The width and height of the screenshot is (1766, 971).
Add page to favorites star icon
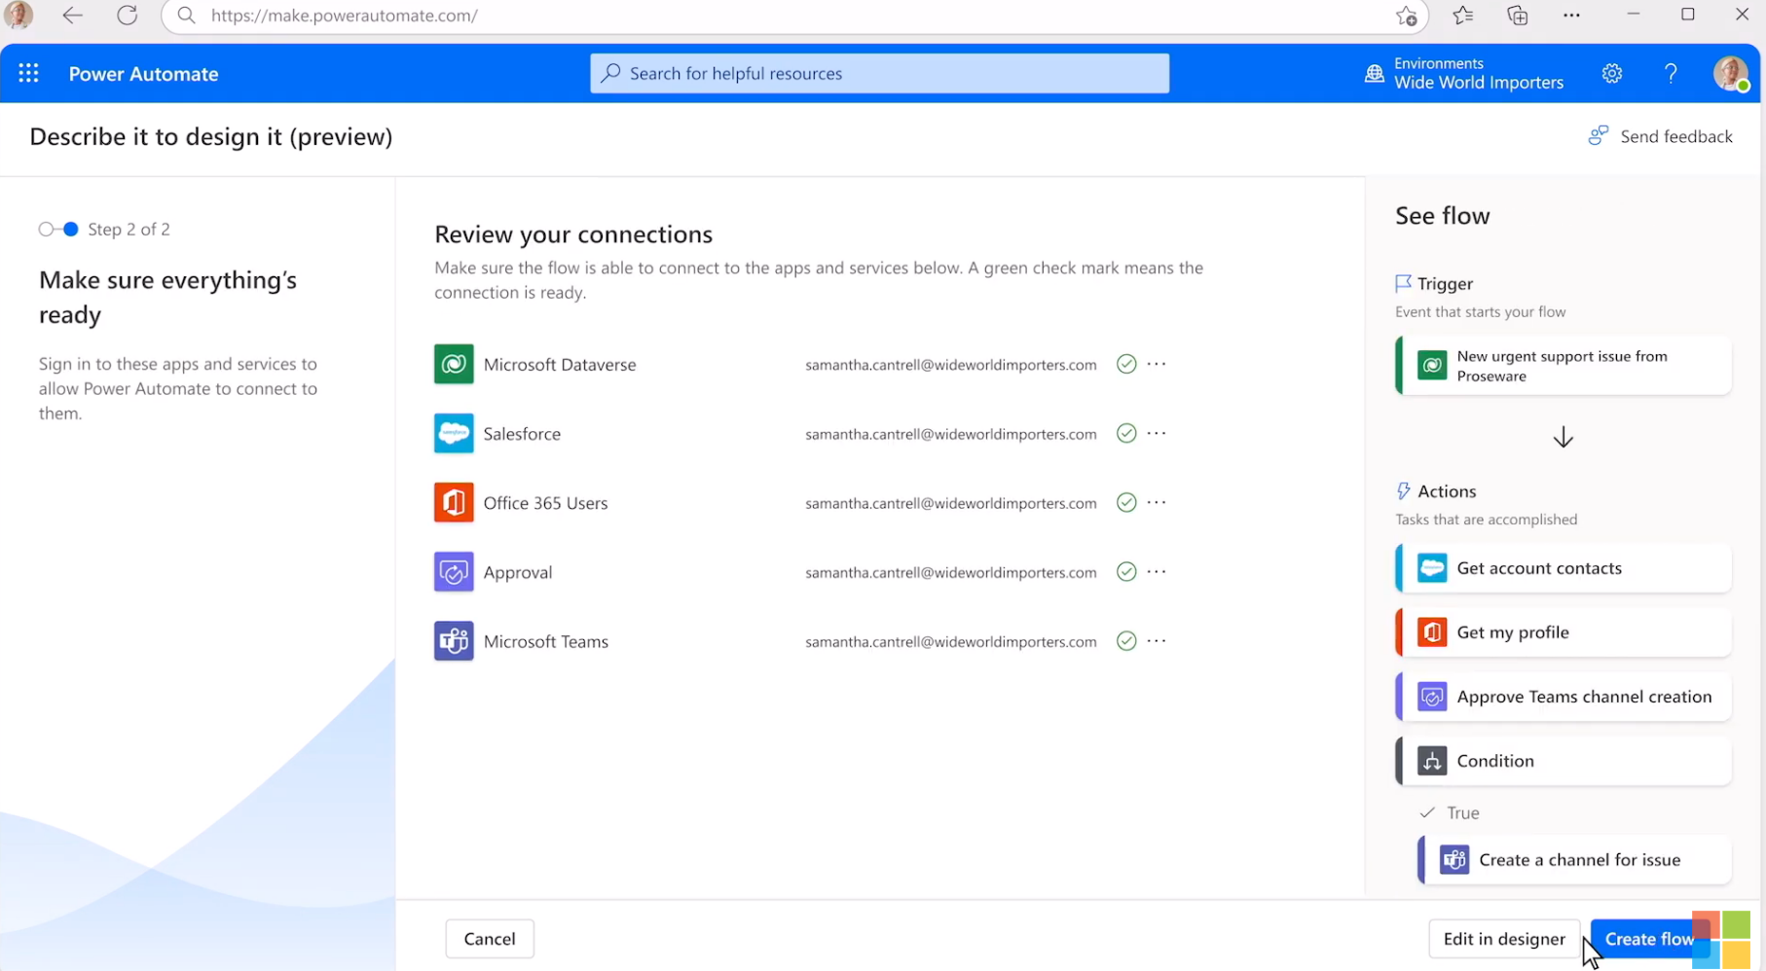[1406, 16]
